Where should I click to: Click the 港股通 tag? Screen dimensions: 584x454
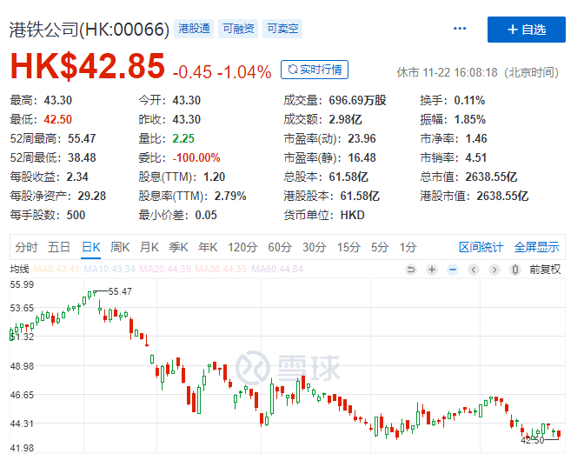tap(194, 29)
